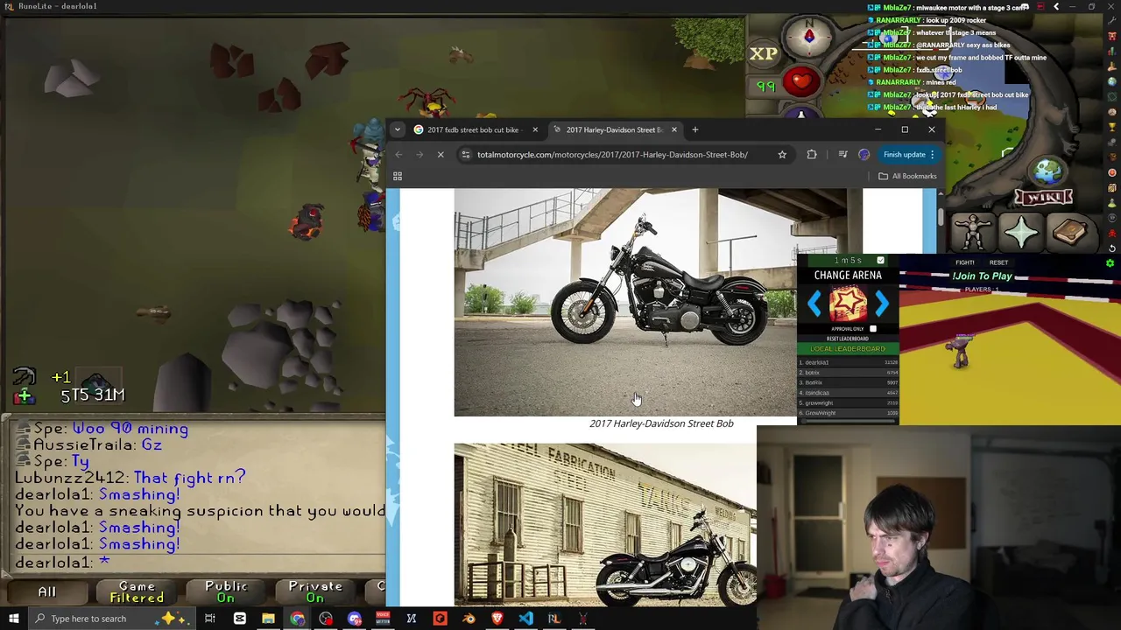The image size is (1121, 630).
Task: Toggle the checkbox beside the timer
Action: [880, 261]
